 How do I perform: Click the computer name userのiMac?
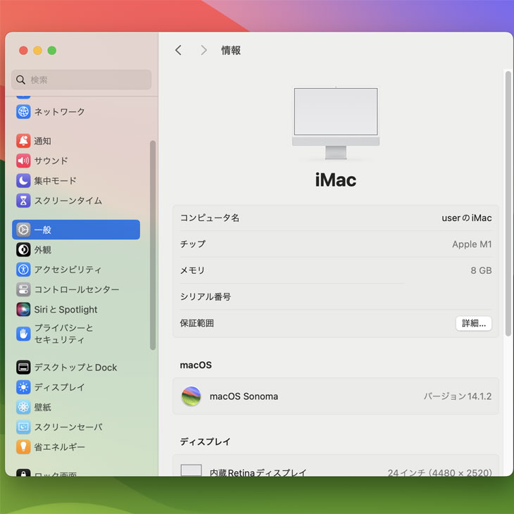(466, 218)
